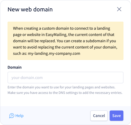Click the yellow warning notice banner
Screen dimensions: 131x125
point(65,41)
